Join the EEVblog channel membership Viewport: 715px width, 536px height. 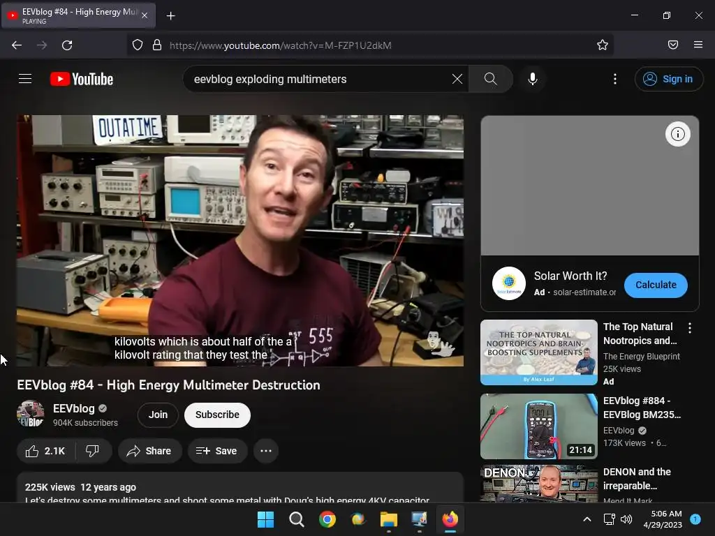[158, 415]
